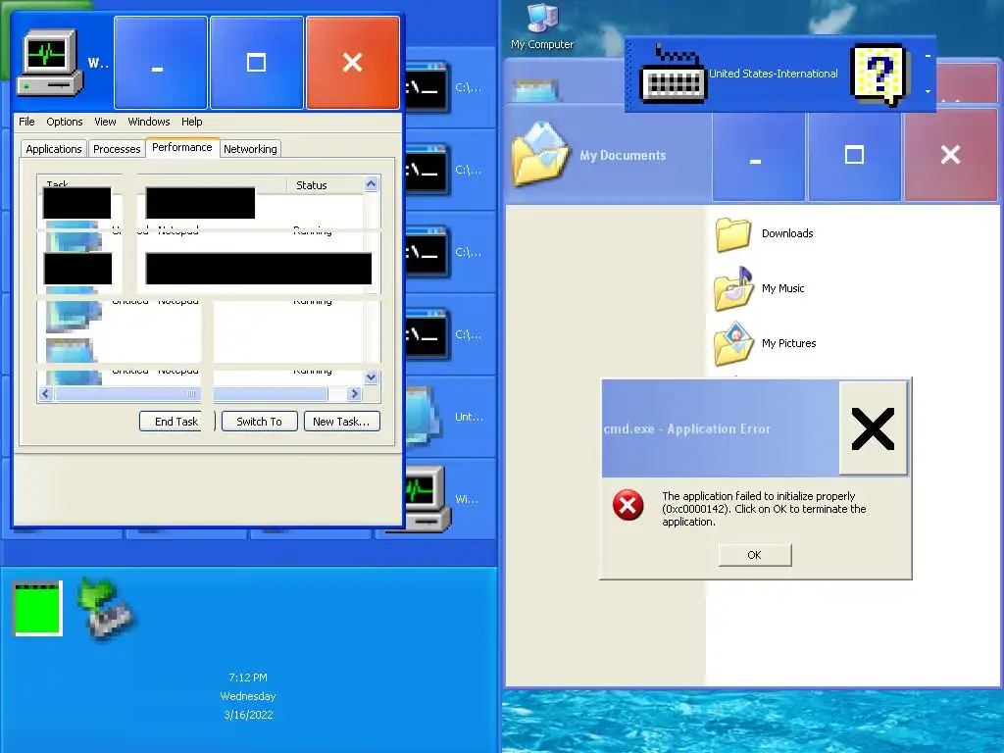This screenshot has width=1004, height=753.
Task: Click the Safely Remove Hardware tray icon
Action: (x=106, y=608)
